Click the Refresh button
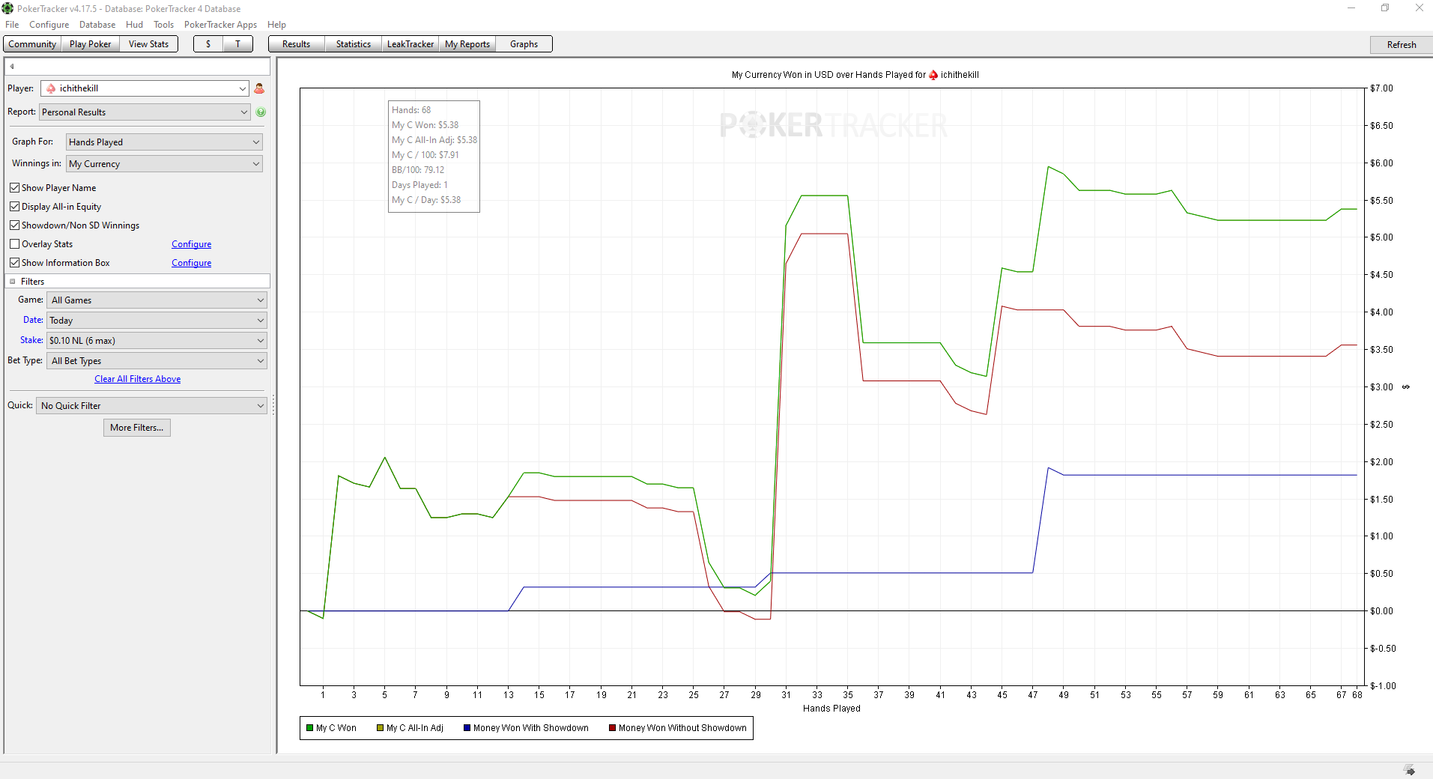 (1401, 45)
